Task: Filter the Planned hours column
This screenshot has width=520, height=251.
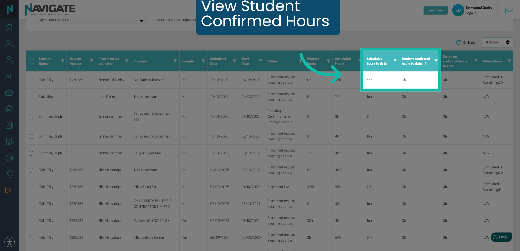Action: tap(328, 61)
